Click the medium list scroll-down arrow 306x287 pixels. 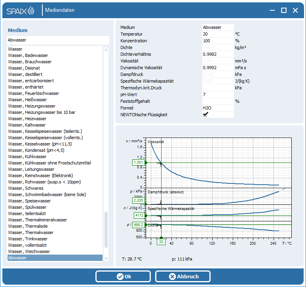[106, 259]
